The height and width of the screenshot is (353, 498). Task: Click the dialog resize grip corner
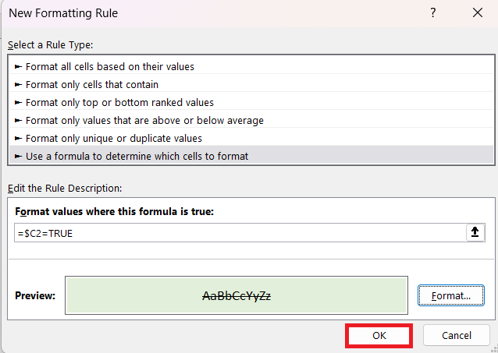point(494,349)
